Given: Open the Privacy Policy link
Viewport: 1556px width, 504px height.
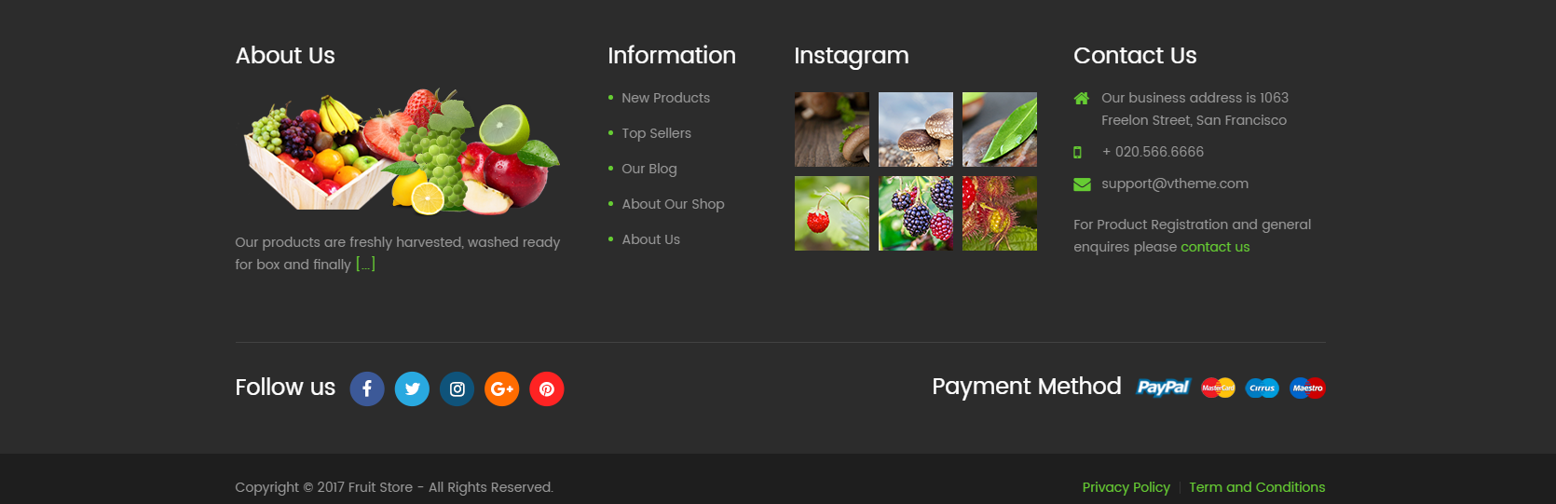Looking at the screenshot, I should [x=1126, y=487].
